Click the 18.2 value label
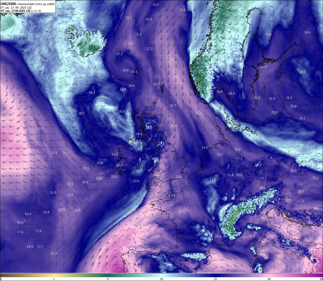This screenshot has height=281, width=323. 231,93
